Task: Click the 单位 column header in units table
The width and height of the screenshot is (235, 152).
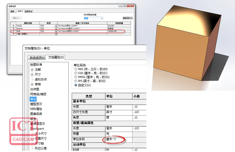Action: tap(119, 96)
